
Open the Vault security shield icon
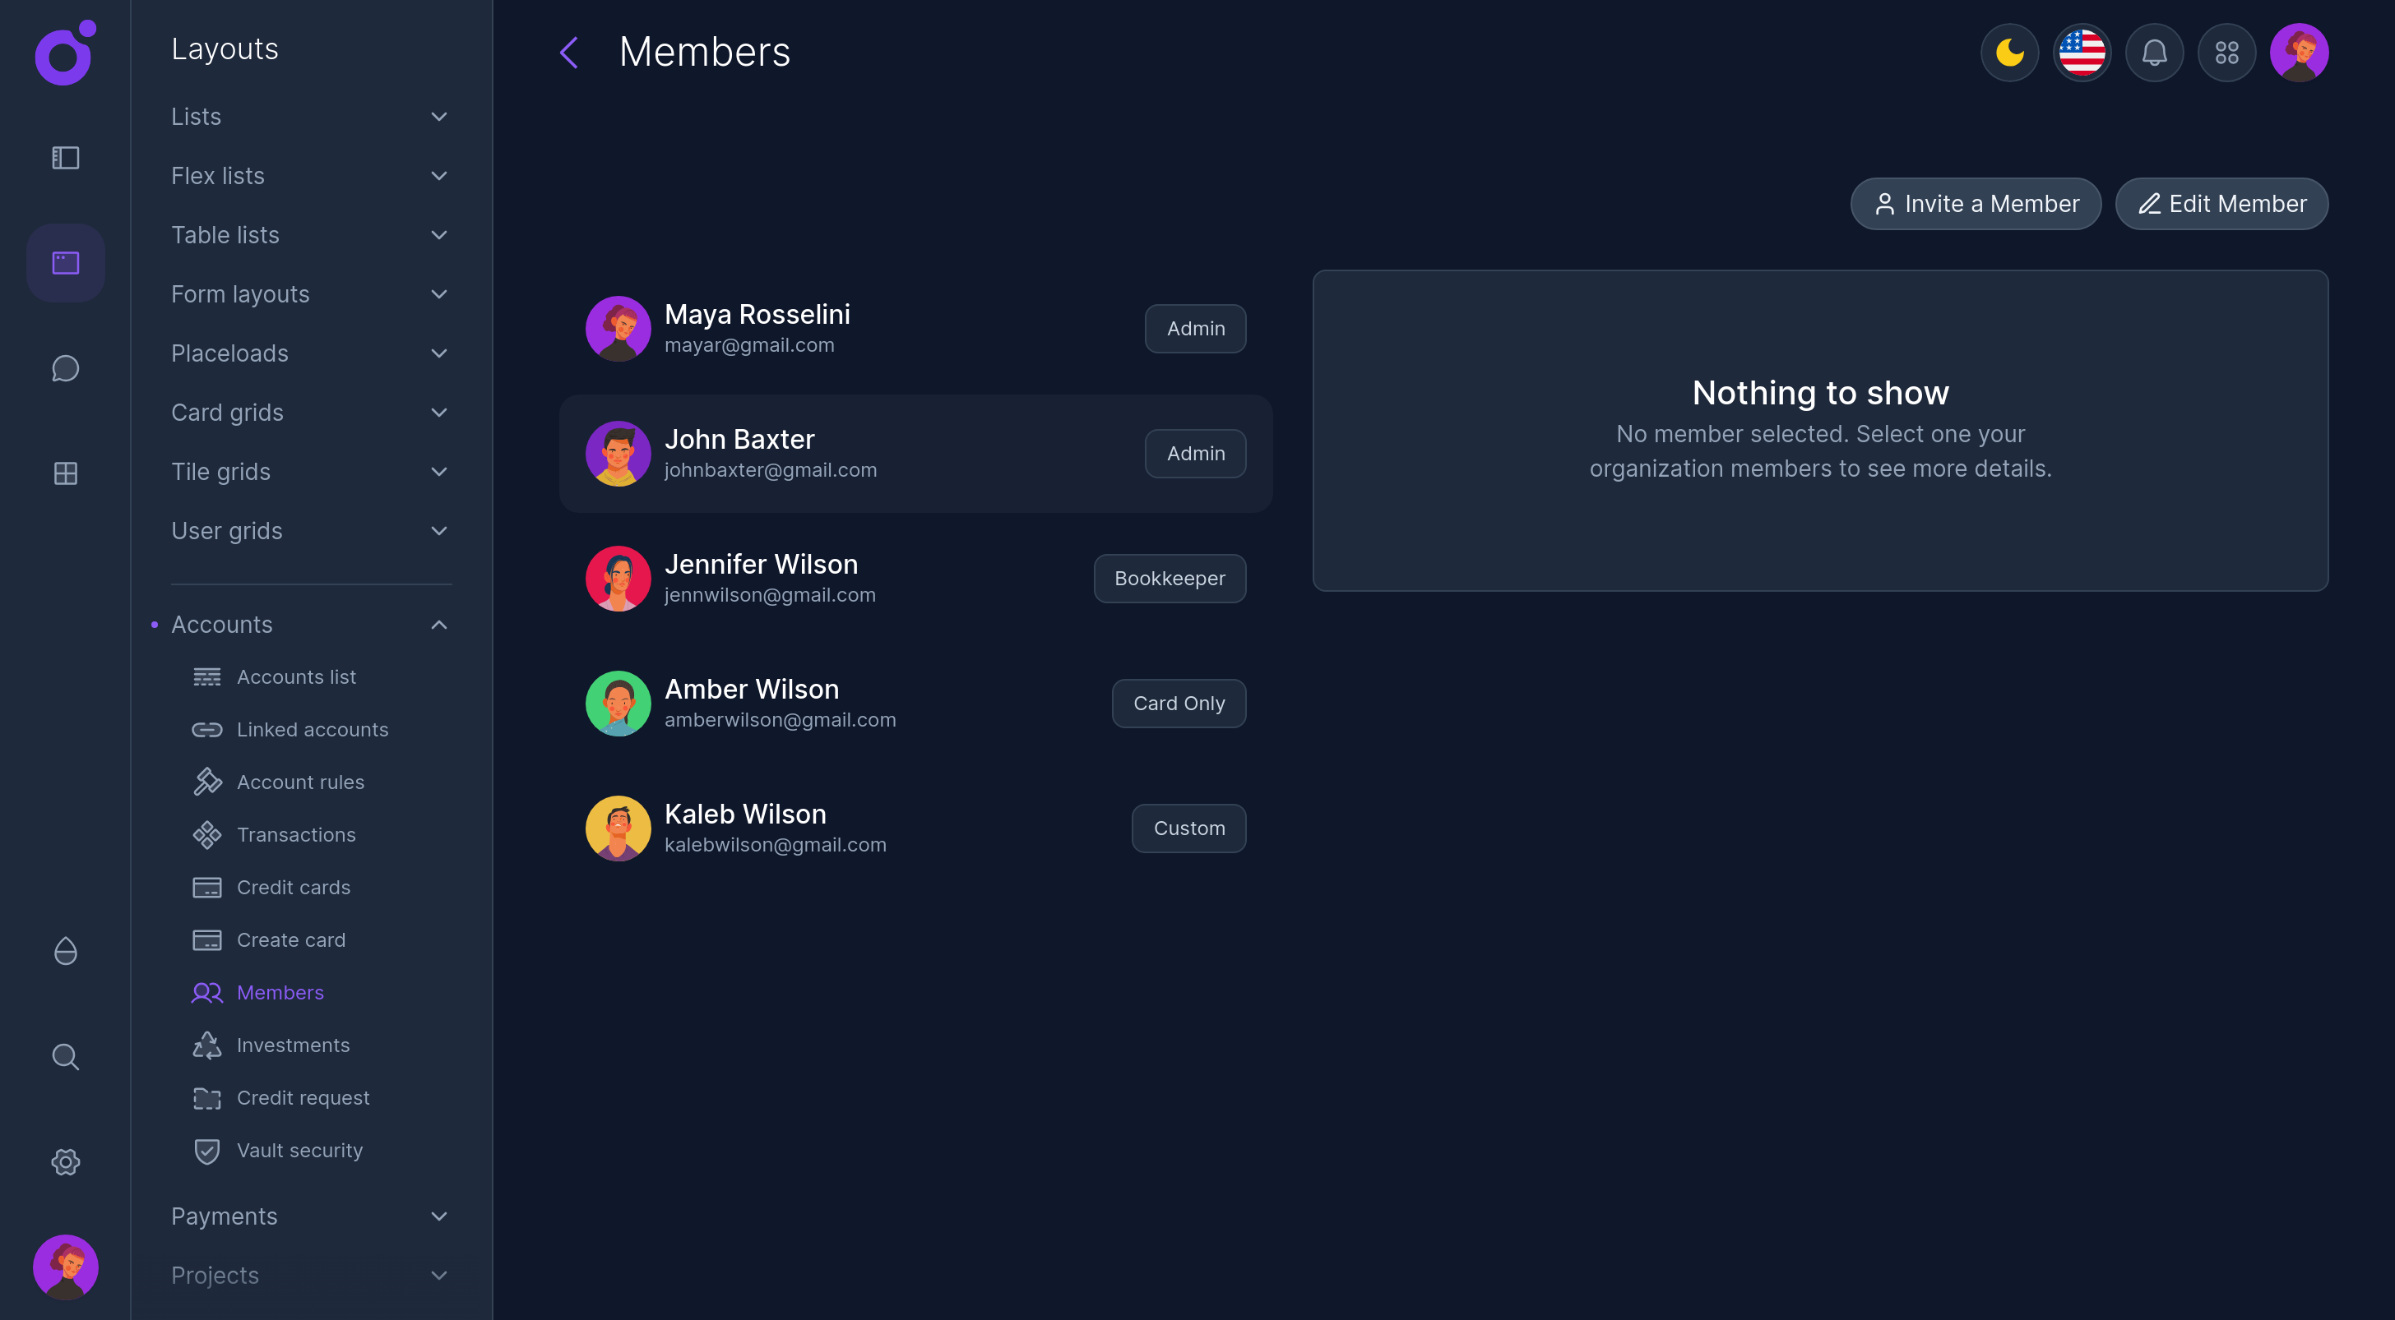206,1150
